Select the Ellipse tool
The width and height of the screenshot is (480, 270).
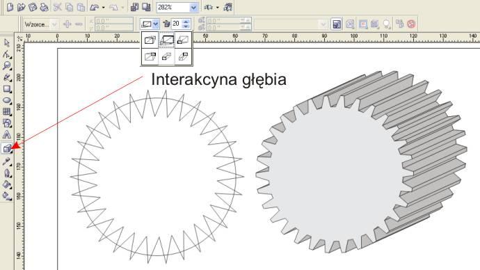(x=7, y=100)
